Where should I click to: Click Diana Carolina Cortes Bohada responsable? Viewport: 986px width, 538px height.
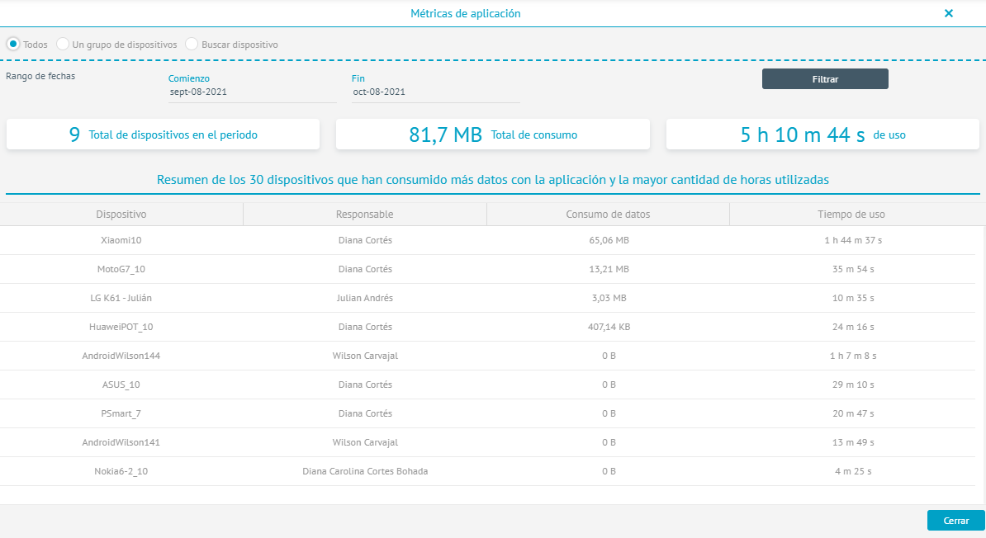coord(365,471)
